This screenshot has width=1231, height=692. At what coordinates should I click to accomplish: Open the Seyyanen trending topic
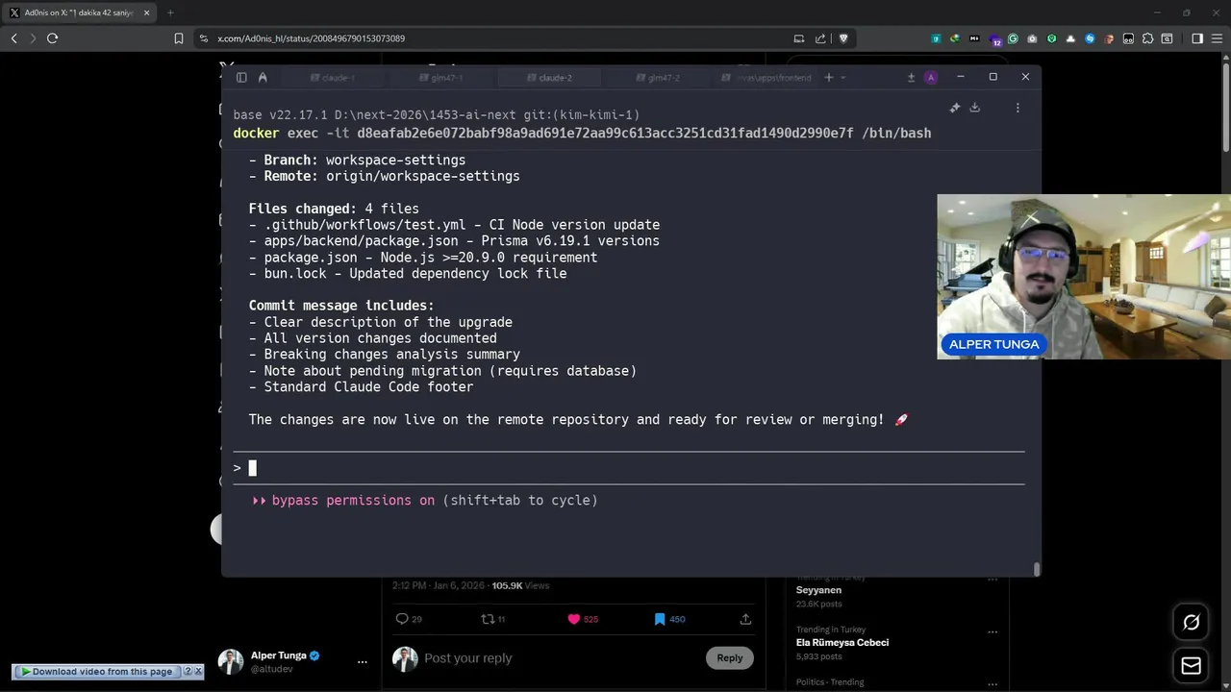point(818,590)
